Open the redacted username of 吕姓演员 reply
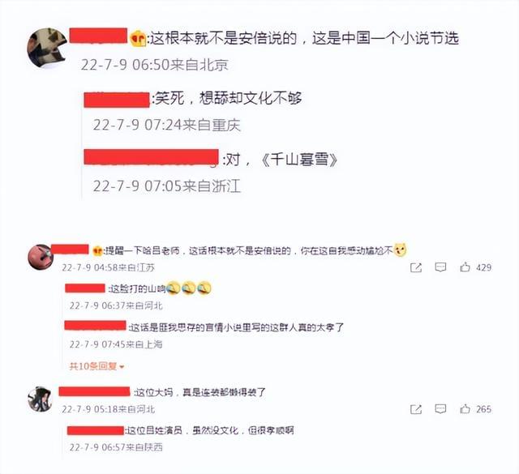 (x=96, y=430)
